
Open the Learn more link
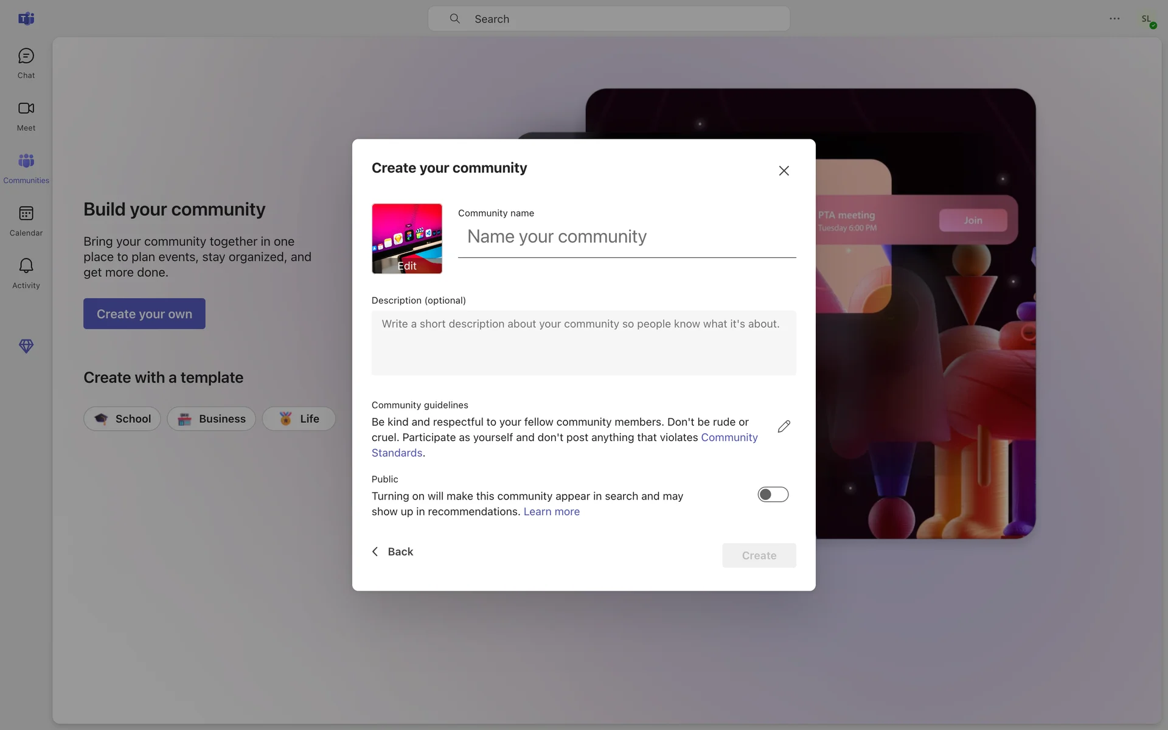click(551, 512)
